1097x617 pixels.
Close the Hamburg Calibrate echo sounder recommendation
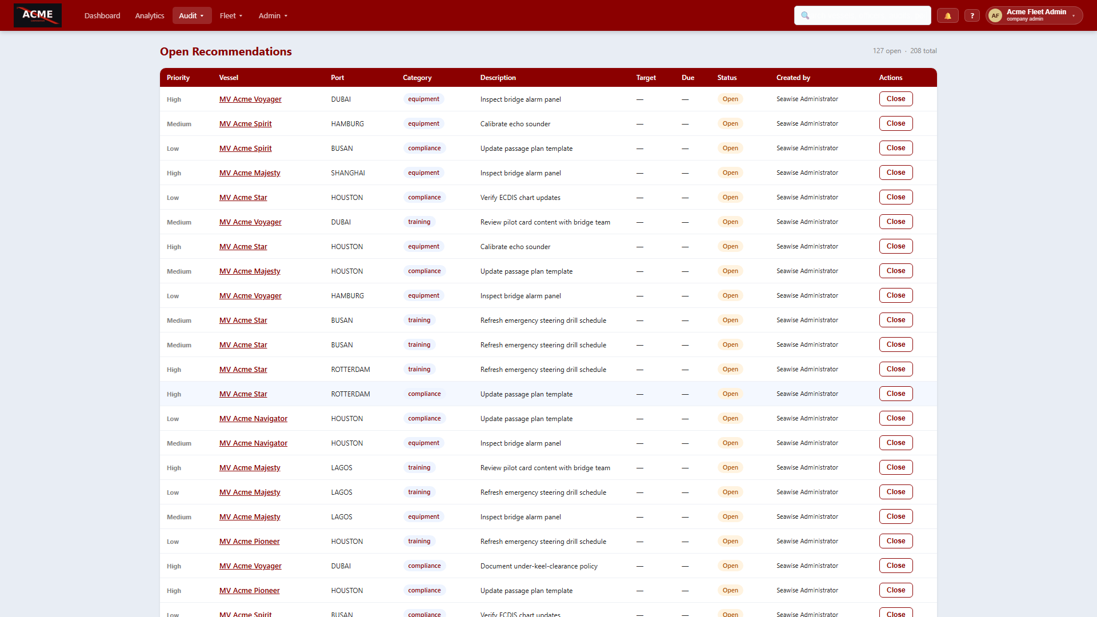coord(896,123)
